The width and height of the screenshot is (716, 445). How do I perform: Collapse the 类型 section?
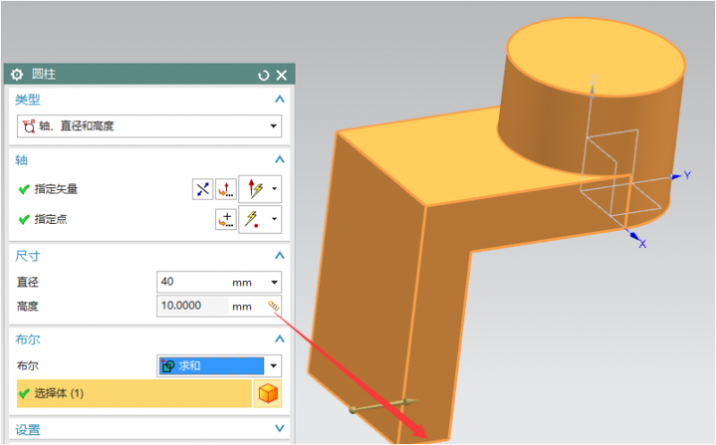point(279,99)
